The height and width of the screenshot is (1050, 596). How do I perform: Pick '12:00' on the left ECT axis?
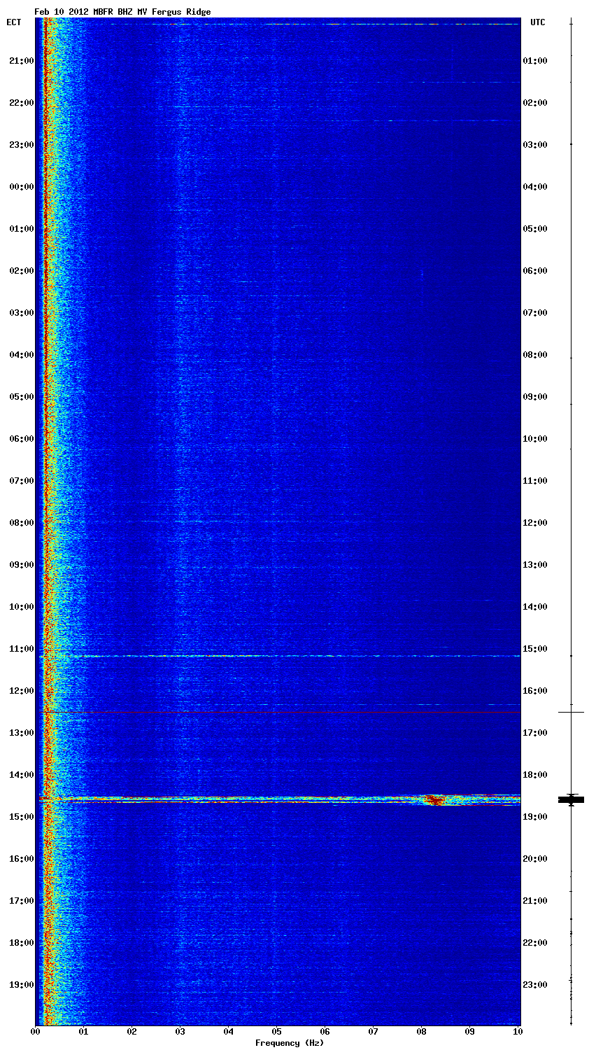click(21, 691)
